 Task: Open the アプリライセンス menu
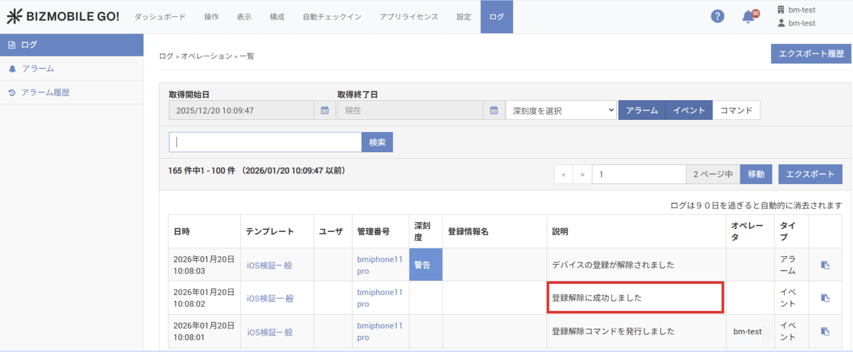coord(409,17)
